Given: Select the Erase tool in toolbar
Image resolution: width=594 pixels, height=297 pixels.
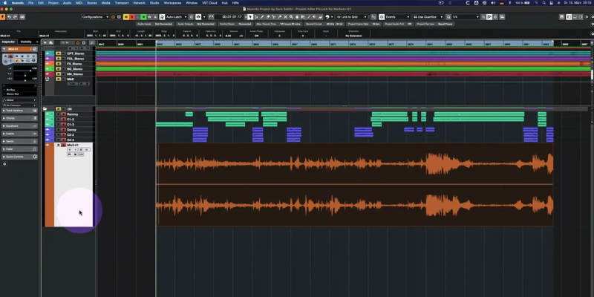Looking at the screenshot, I should click(268, 16).
